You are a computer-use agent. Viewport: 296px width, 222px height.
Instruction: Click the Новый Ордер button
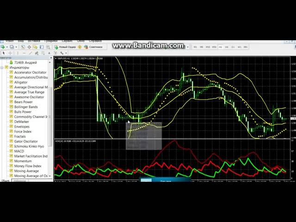tap(65, 47)
